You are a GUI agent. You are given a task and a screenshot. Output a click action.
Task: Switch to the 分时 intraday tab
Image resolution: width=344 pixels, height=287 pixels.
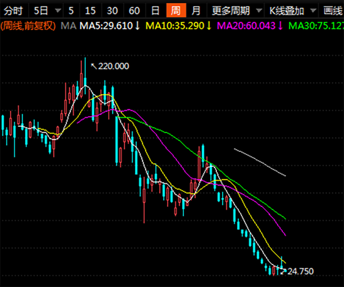[x=13, y=11]
